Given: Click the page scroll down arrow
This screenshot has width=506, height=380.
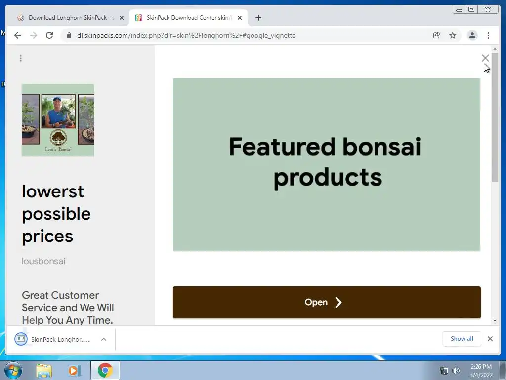Looking at the screenshot, I should [495, 321].
